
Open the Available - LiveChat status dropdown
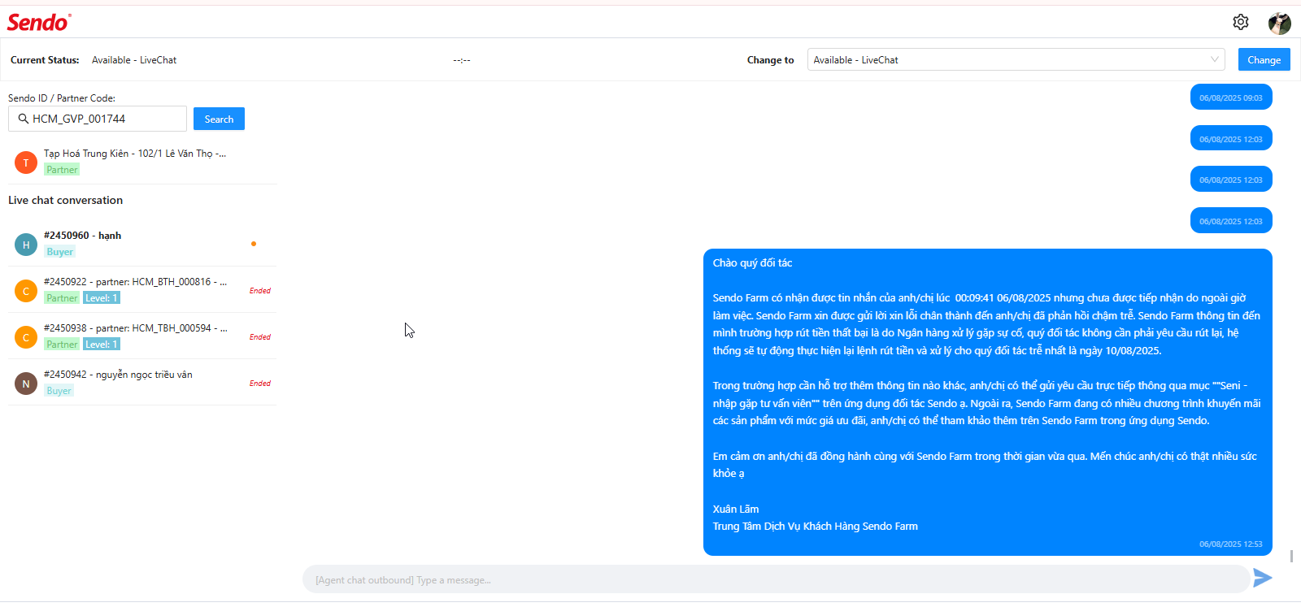(1016, 59)
